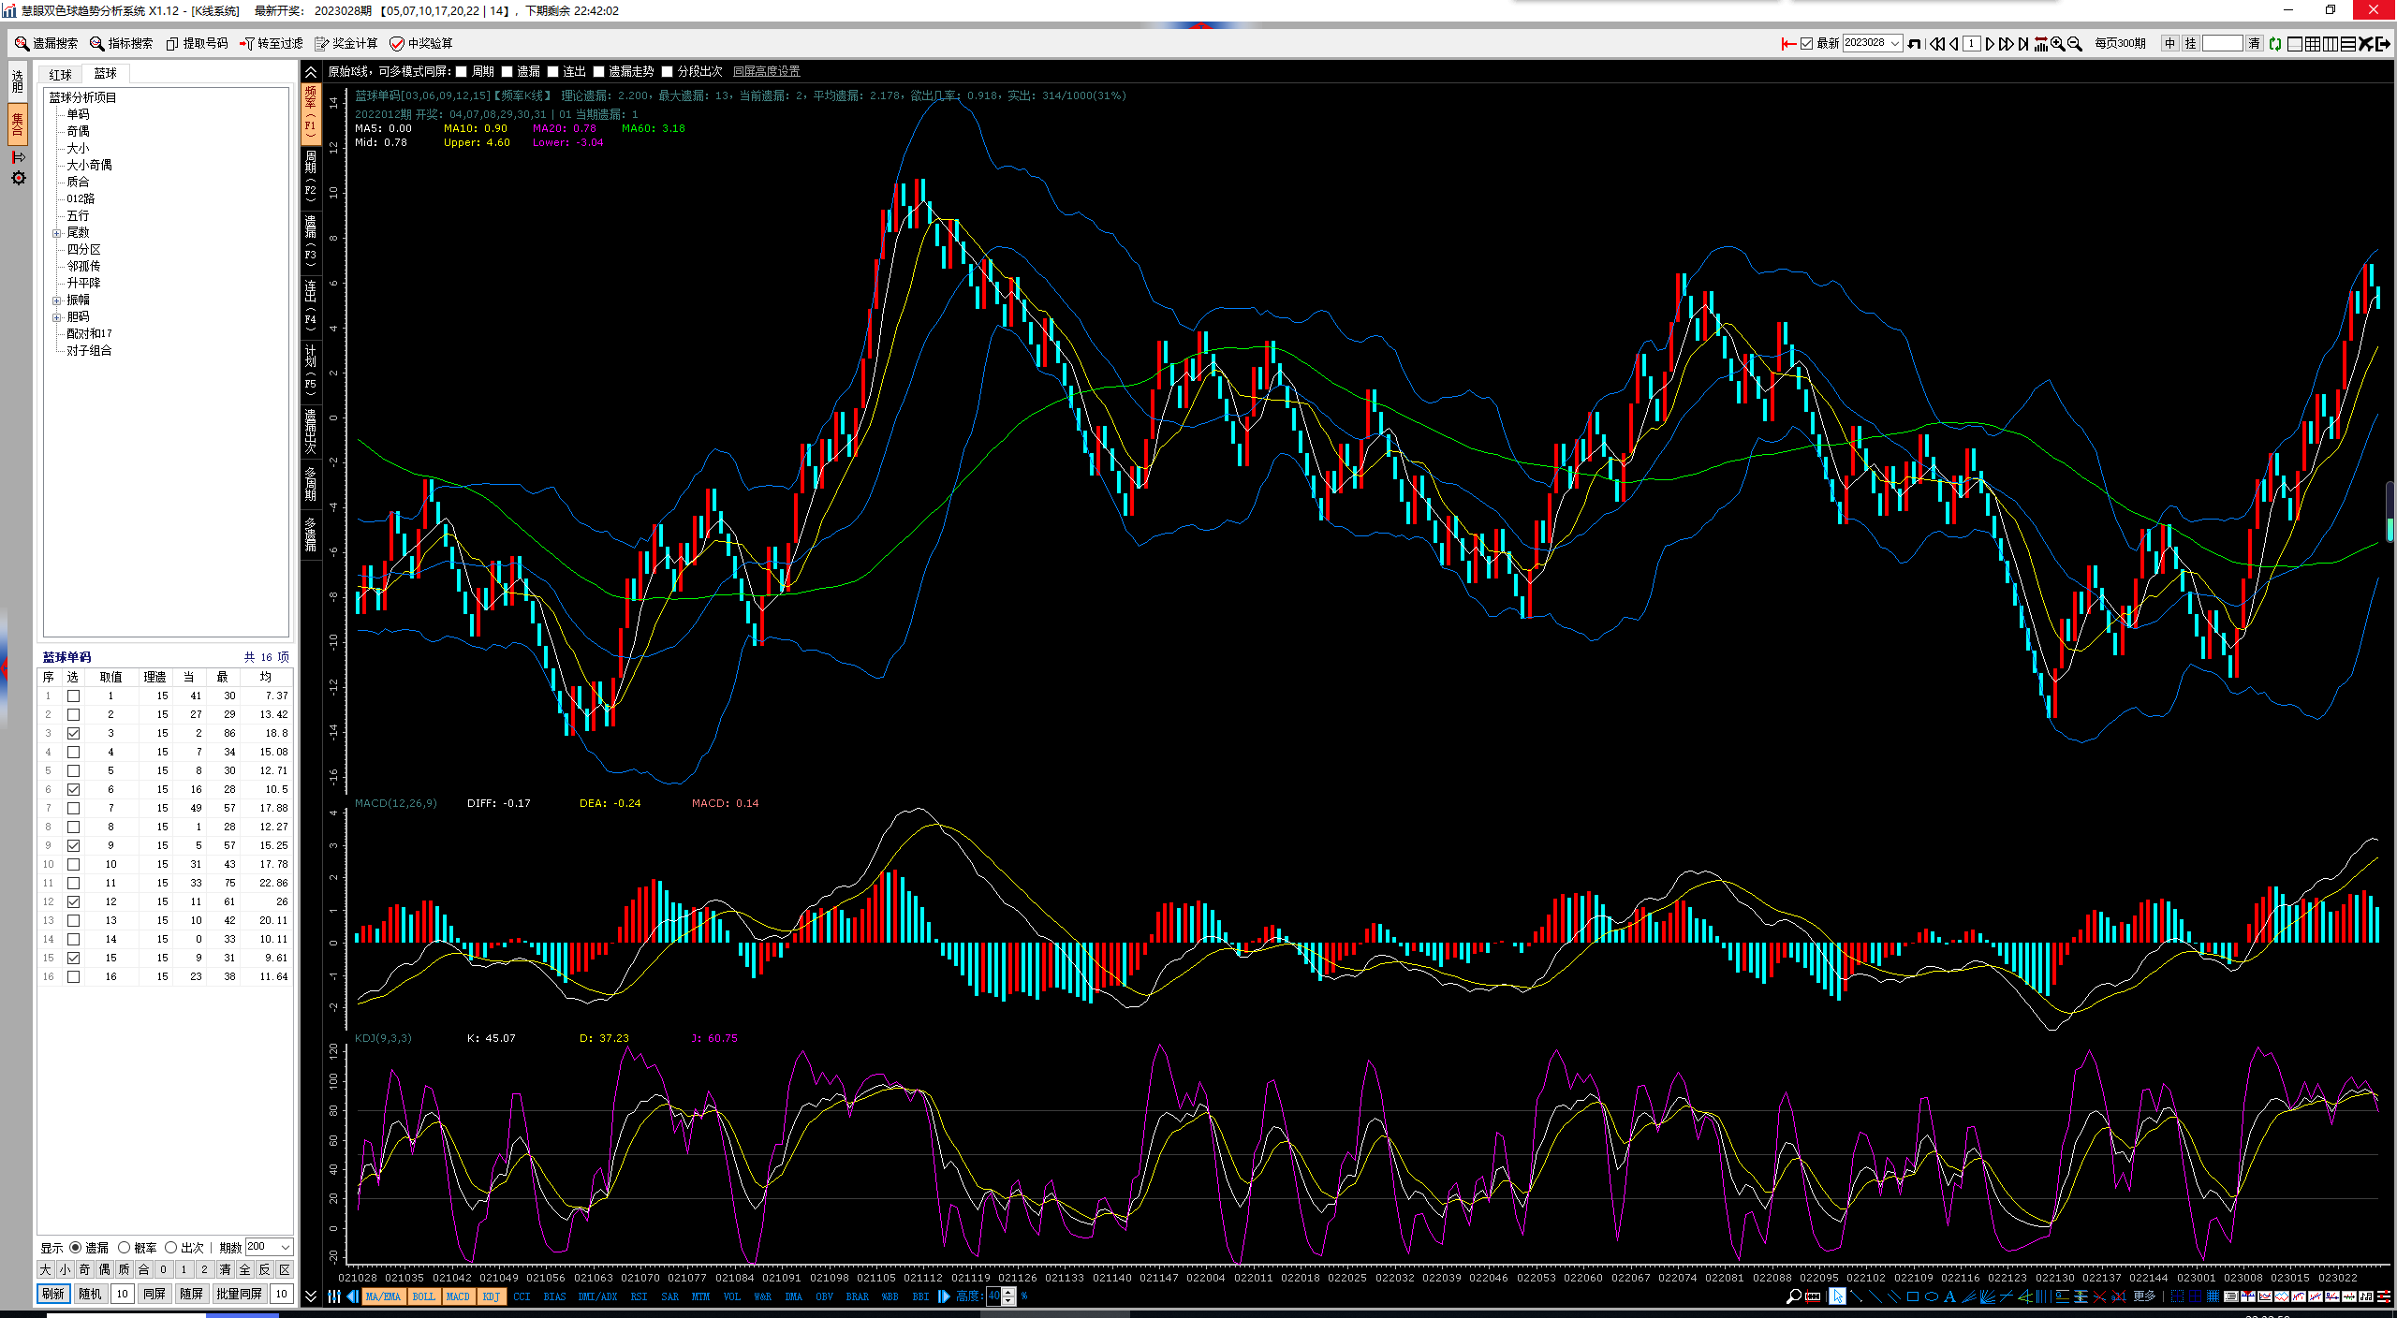The image size is (2397, 1318).
Task: Click the zoom out magnifier icon
Action: (x=2075, y=44)
